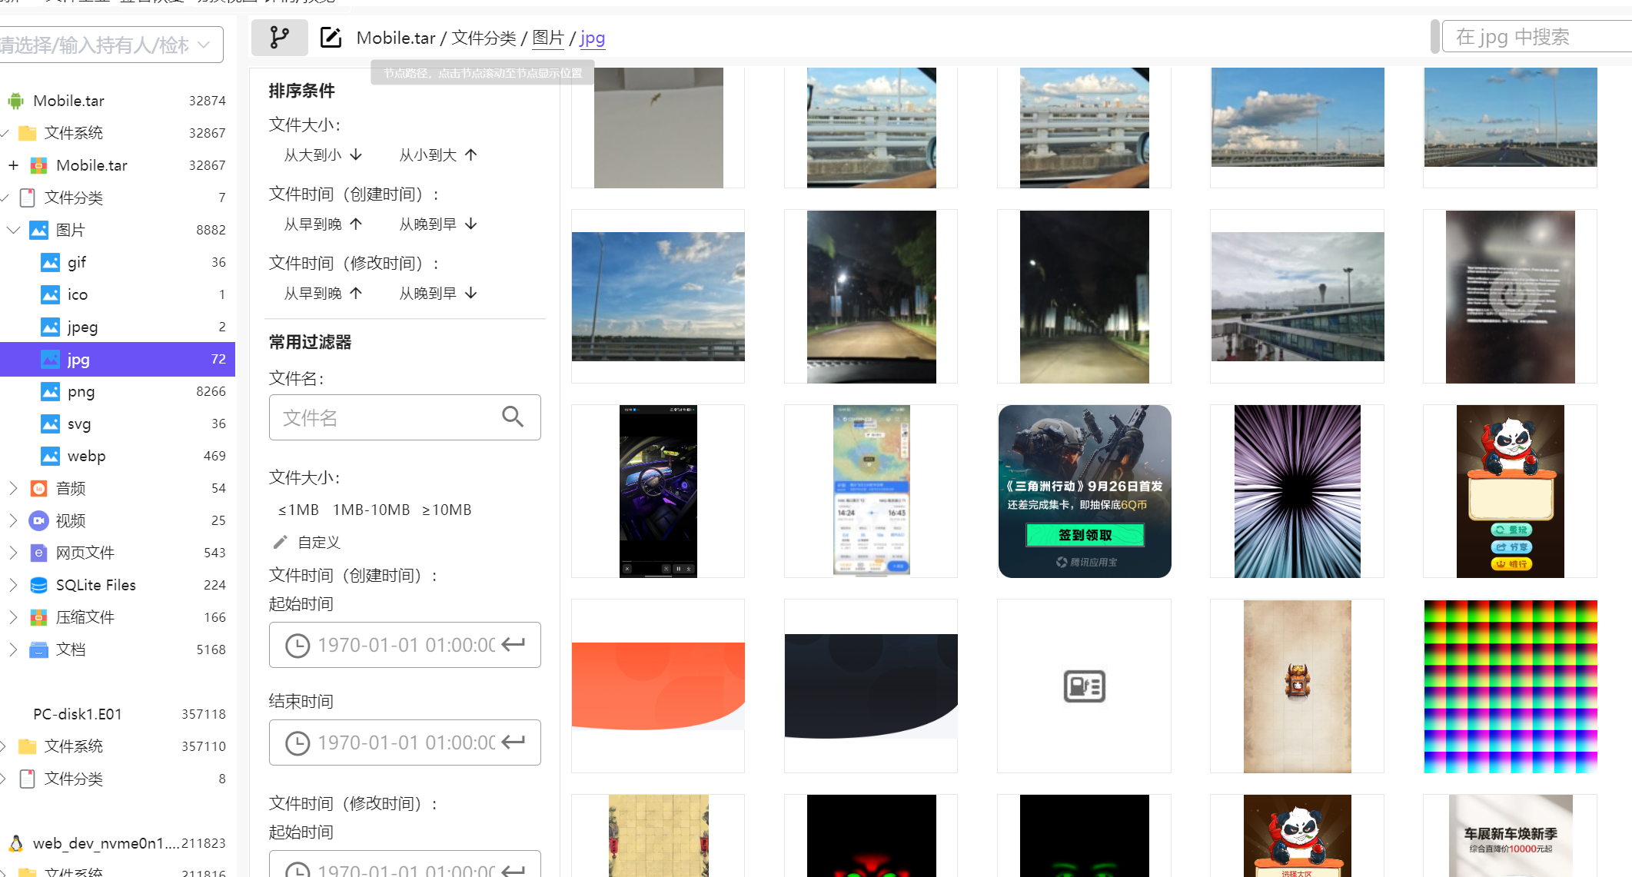Click the 图片 breadcrumb link

(548, 38)
